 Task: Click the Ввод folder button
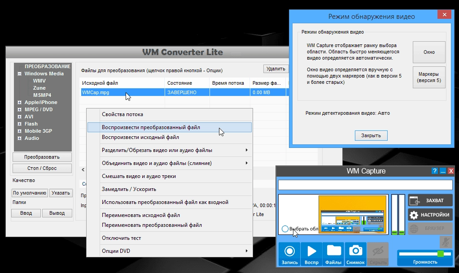[26, 213]
